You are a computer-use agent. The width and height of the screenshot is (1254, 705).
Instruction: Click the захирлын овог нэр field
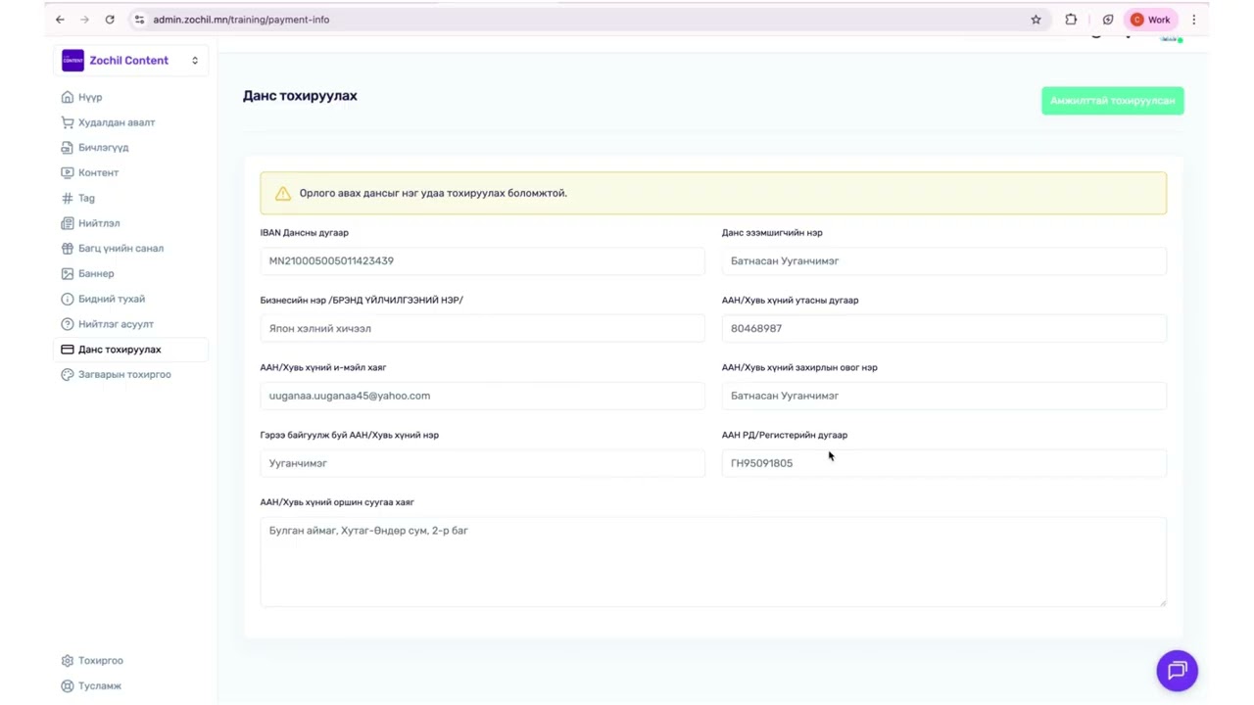(x=943, y=396)
